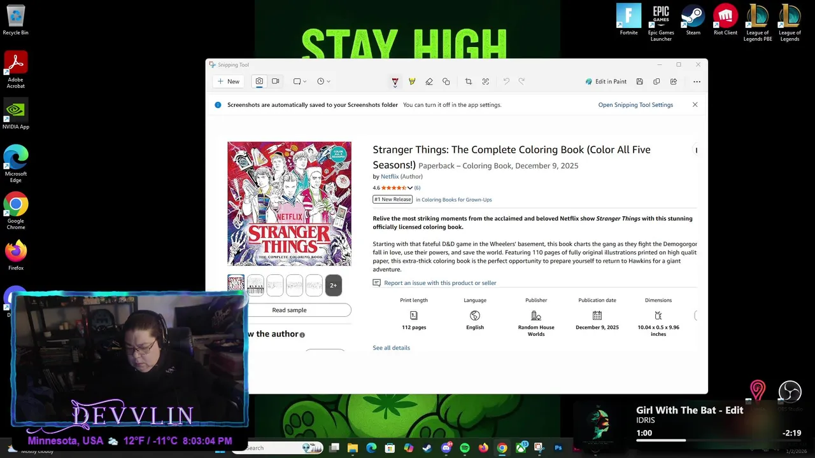The width and height of the screenshot is (815, 458).
Task: Click the song progress bar in overlay
Action: click(718, 440)
